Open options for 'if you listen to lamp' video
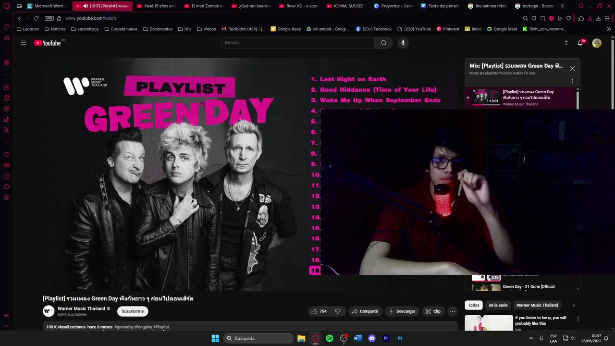The height and width of the screenshot is (346, 615). point(578,318)
